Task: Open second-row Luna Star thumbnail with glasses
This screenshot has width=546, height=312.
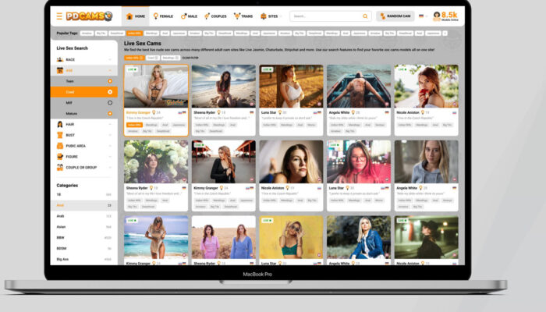Action: tap(359, 161)
